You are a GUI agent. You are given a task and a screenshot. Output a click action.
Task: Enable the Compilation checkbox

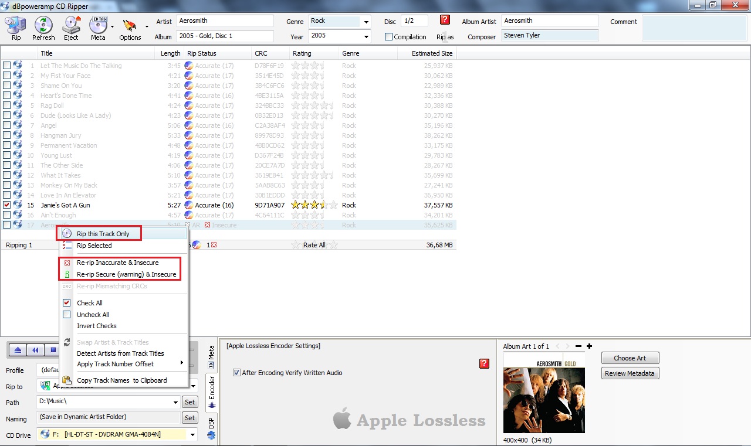pyautogui.click(x=388, y=37)
